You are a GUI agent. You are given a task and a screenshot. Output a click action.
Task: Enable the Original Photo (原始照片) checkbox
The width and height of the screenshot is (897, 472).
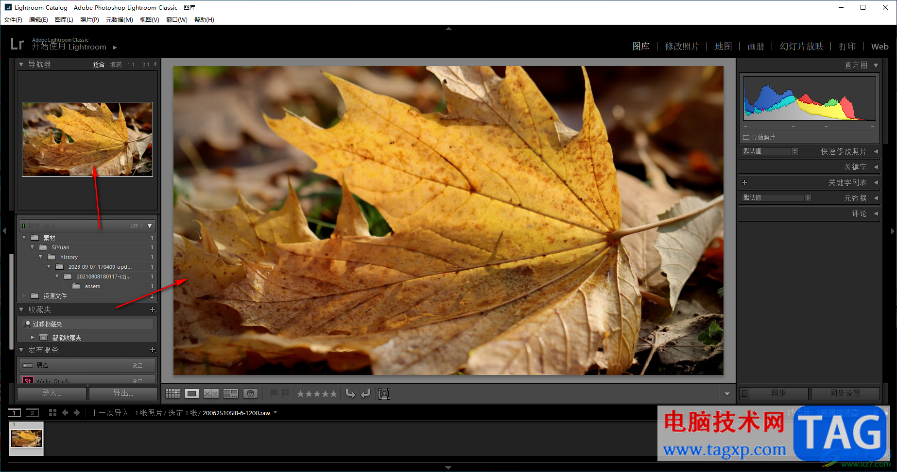coord(746,137)
